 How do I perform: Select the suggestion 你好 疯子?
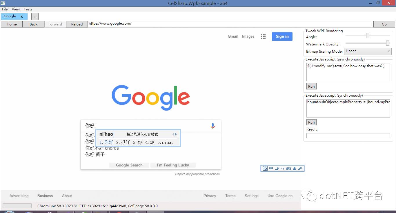[x=95, y=155]
